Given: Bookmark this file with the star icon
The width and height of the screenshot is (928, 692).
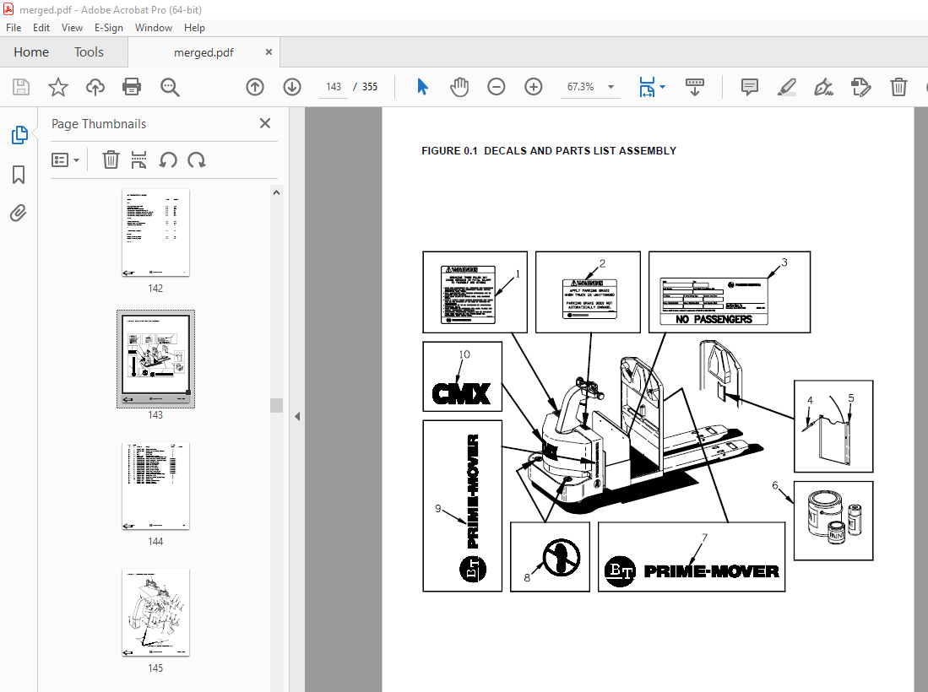Looking at the screenshot, I should pos(58,87).
